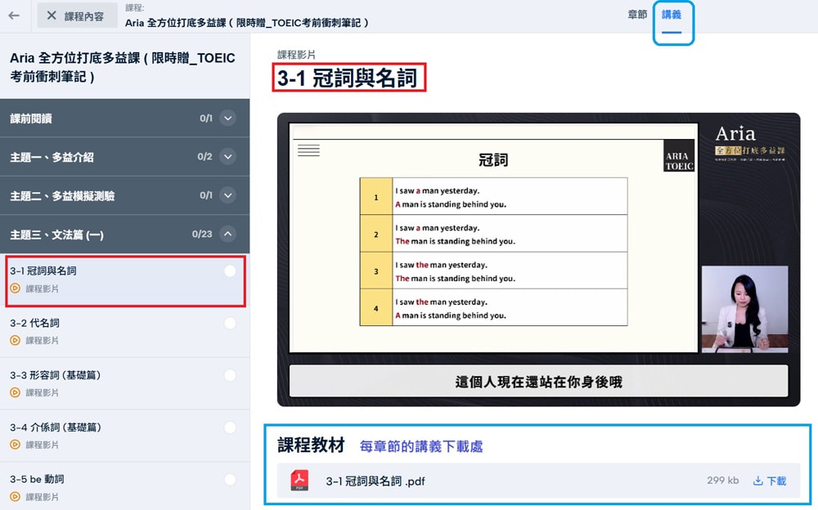Click the 主題三、文法篇 (一) header text
The width and height of the screenshot is (818, 510).
[57, 235]
